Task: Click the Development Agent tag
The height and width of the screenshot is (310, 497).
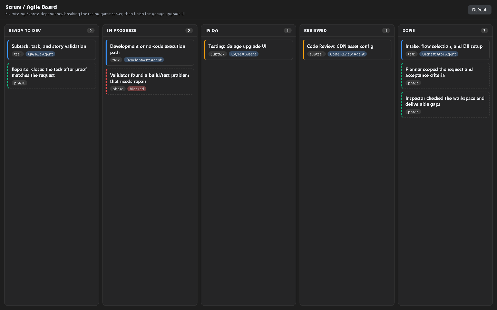Action: pyautogui.click(x=144, y=60)
